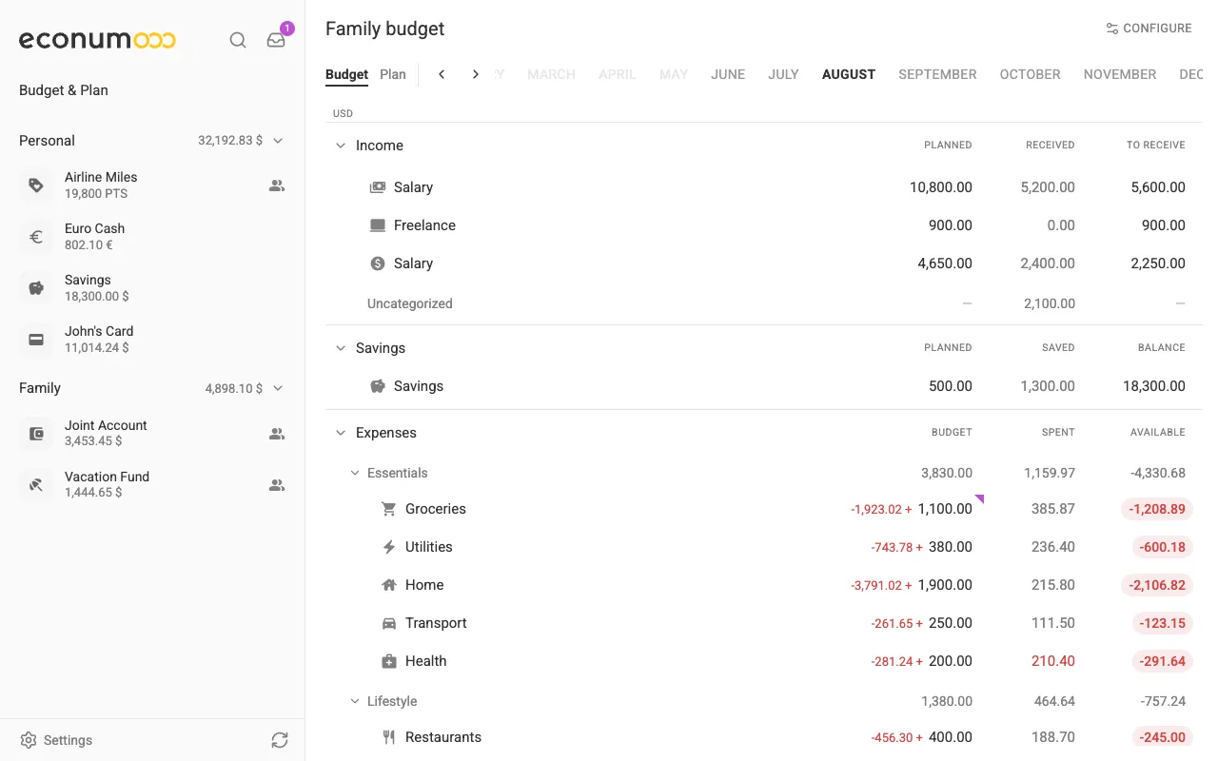Click shared users icon next to Joint Account

click(277, 434)
